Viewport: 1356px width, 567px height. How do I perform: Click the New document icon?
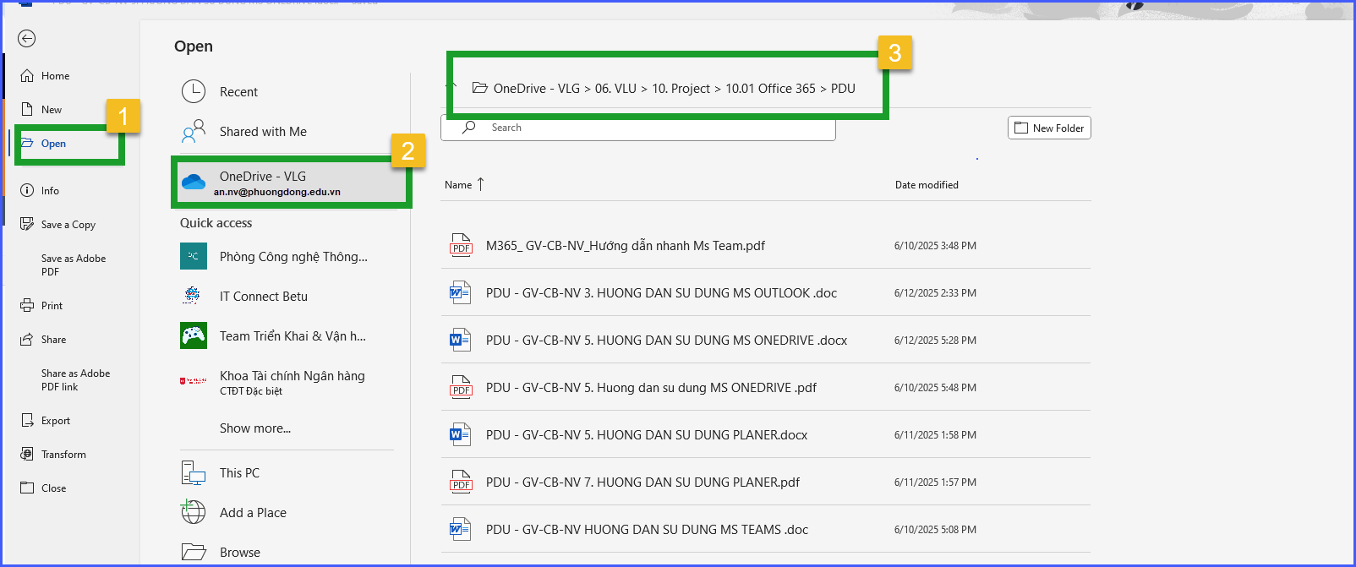click(27, 109)
